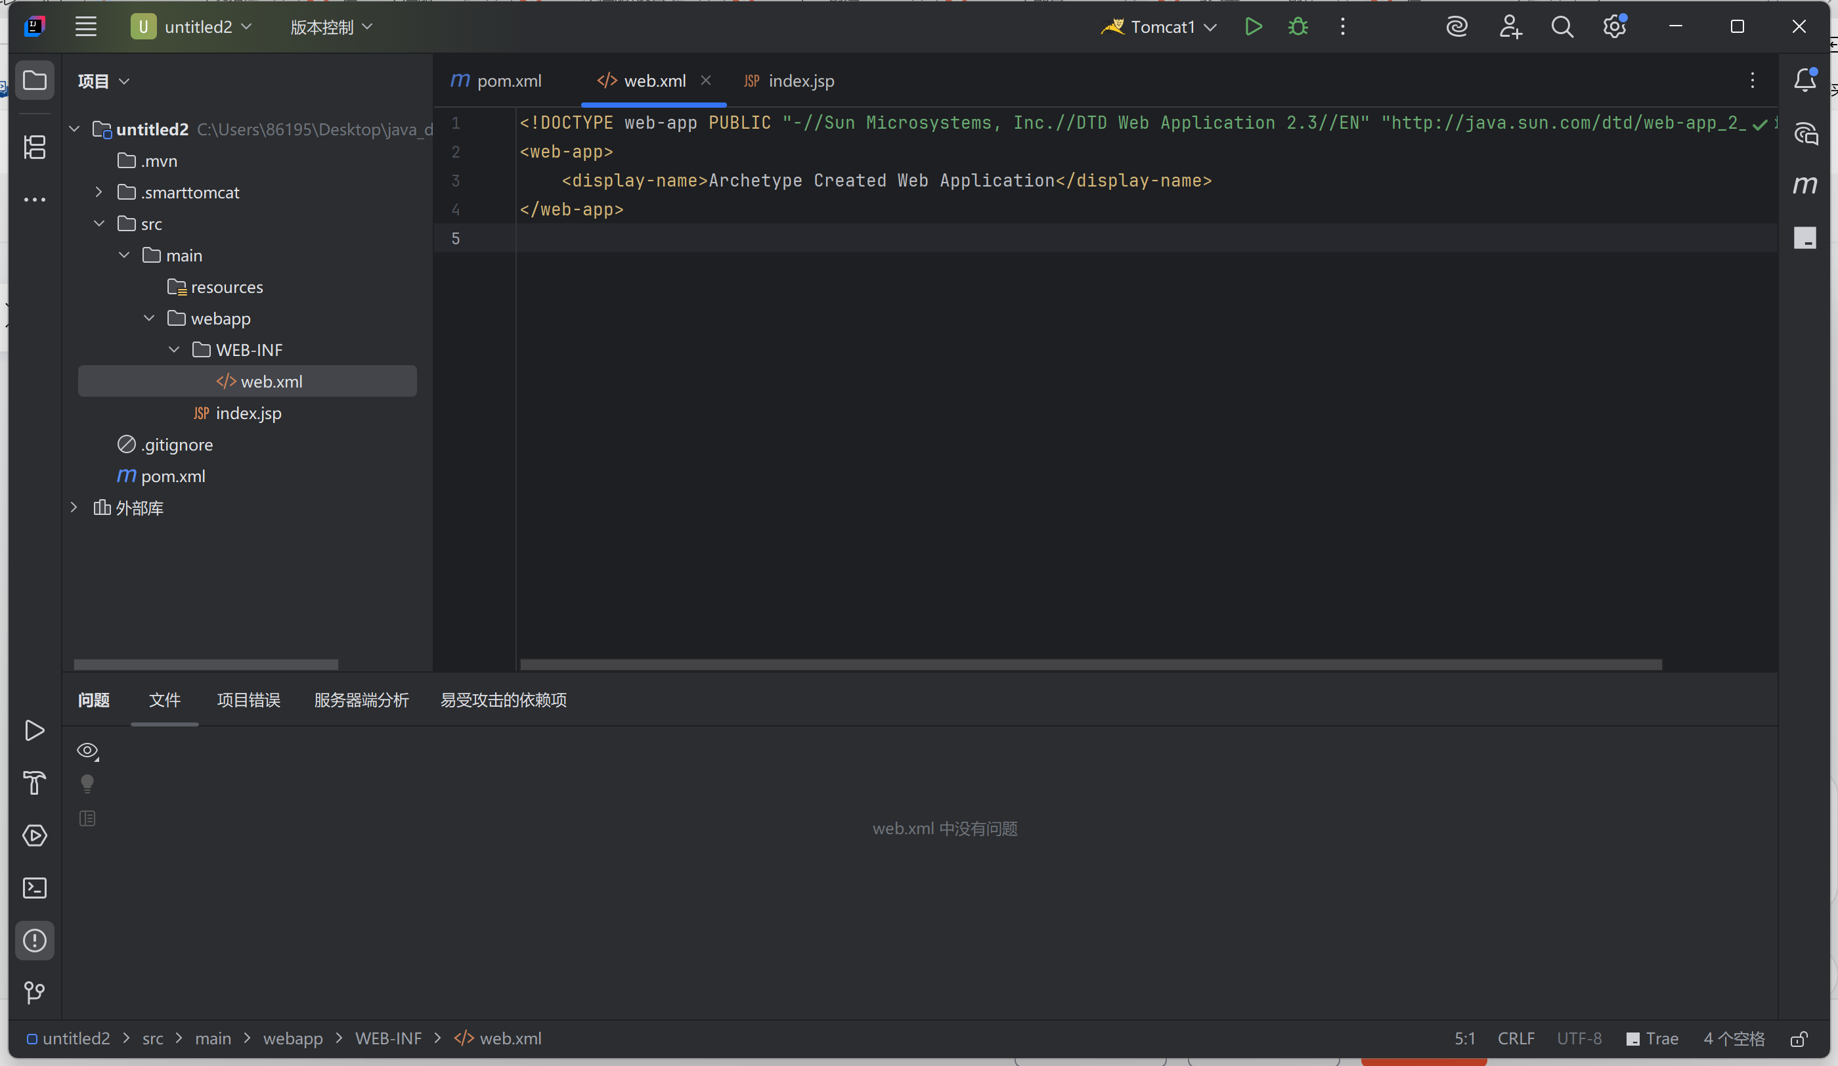Expand the 外部库 node
1838x1066 pixels.
(x=74, y=507)
